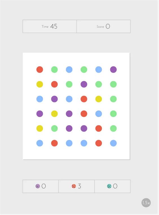Select the yellow dot in the fourth row
This screenshot has height=215, width=159.
pyautogui.click(x=55, y=114)
